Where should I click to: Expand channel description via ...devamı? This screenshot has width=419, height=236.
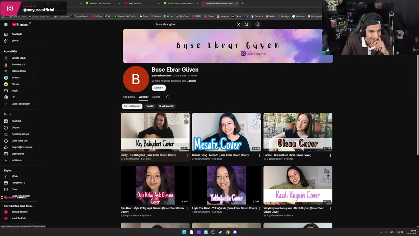coord(191,81)
